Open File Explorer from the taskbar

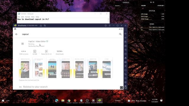click(x=63, y=101)
